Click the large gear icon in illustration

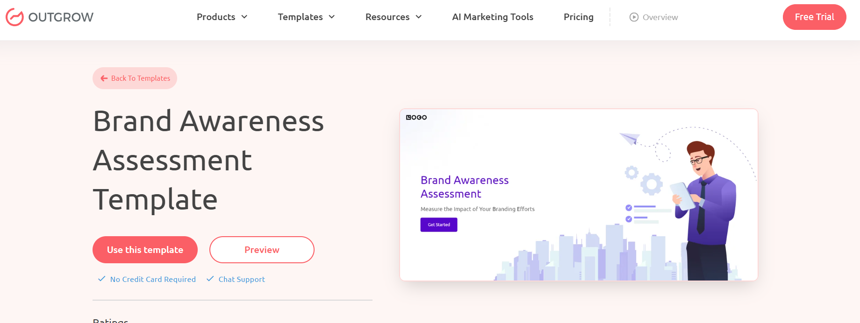[652, 184]
